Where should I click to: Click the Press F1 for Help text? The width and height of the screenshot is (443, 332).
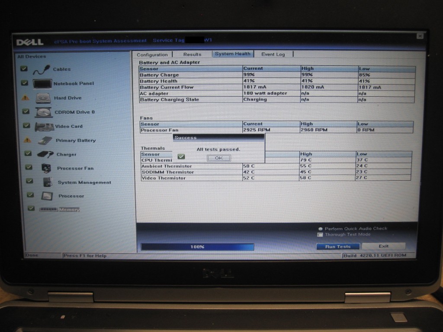tap(85, 256)
